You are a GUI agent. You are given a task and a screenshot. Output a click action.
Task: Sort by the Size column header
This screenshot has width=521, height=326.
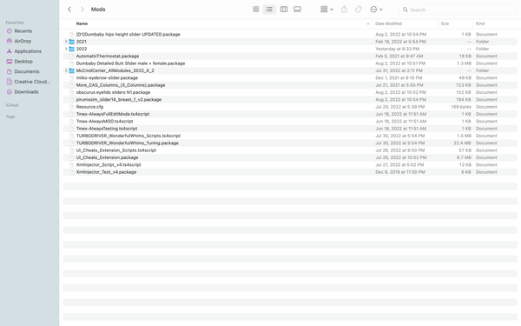pos(445,23)
